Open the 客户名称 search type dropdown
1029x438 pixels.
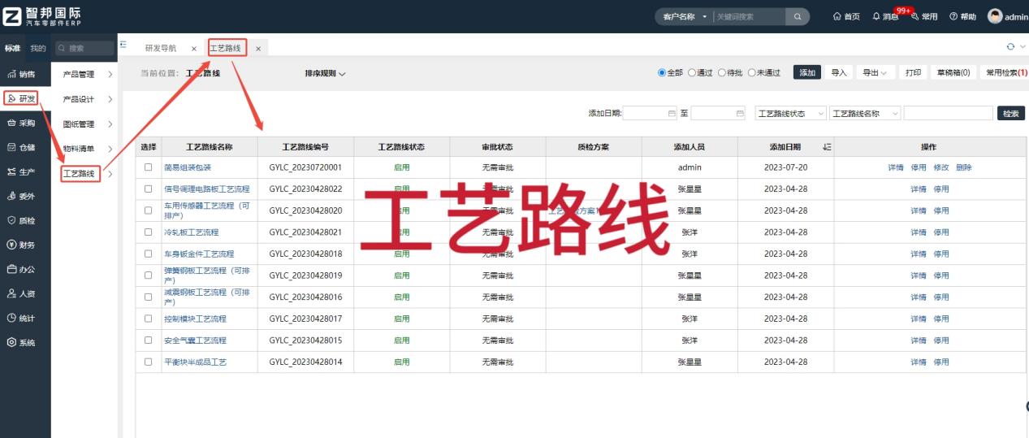click(x=685, y=16)
